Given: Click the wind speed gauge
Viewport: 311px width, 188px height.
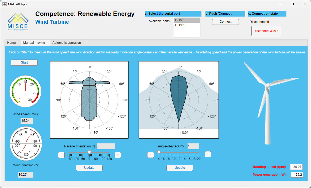Looking at the screenshot, I should [x=26, y=91].
